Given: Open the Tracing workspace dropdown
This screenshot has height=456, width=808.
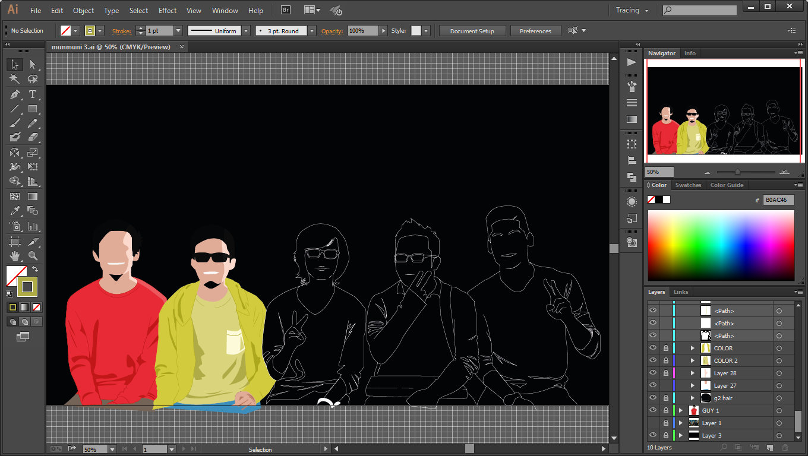Looking at the screenshot, I should [632, 10].
